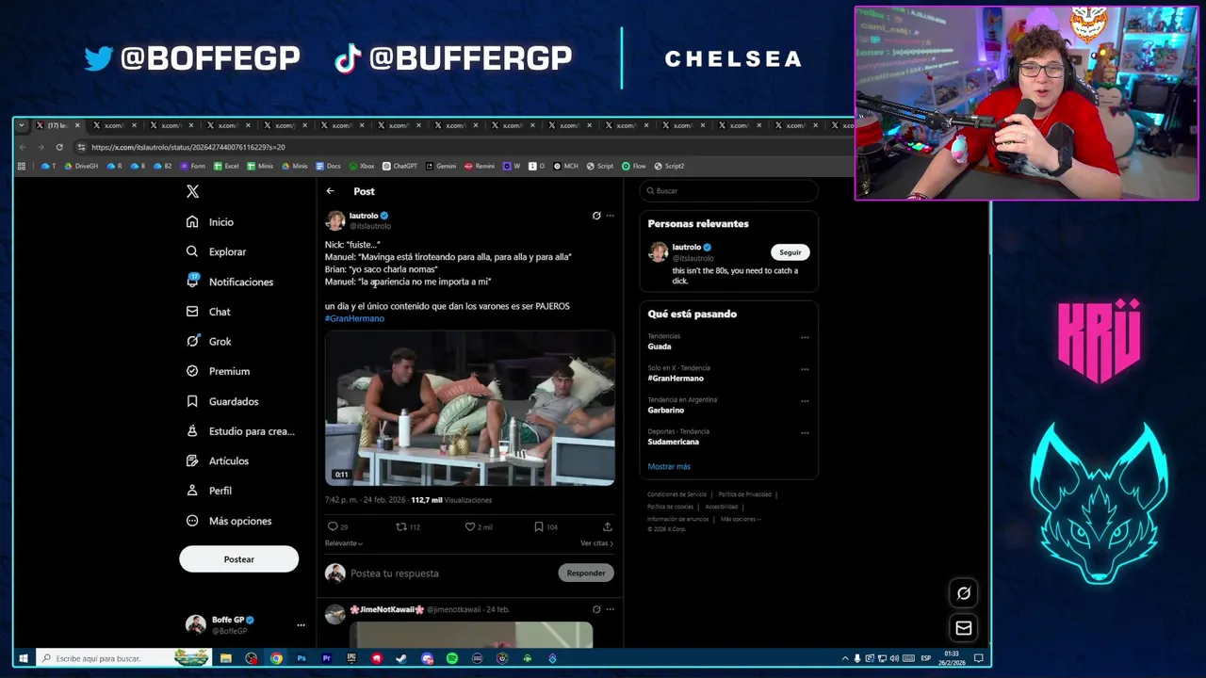Open the Excel bookmark
Screen dimensions: 1206x678
(226, 166)
